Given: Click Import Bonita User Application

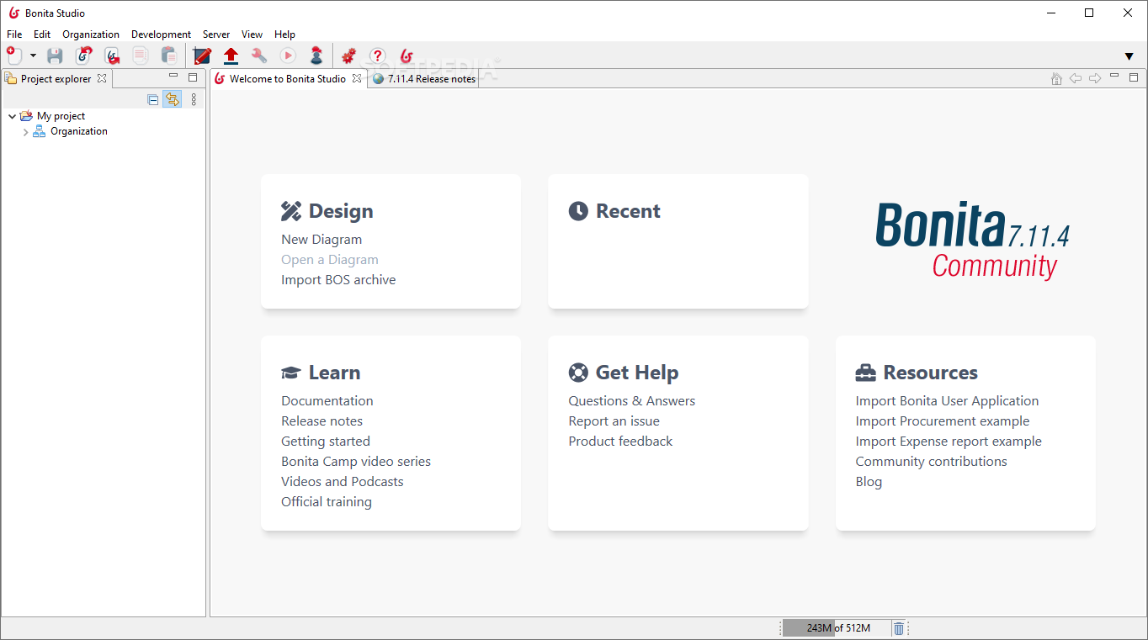Looking at the screenshot, I should pyautogui.click(x=947, y=401).
